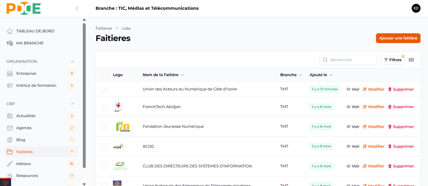Click the #CI20 logo thumbnail
Image resolution: width=428 pixels, height=186 pixels.
coord(119,146)
